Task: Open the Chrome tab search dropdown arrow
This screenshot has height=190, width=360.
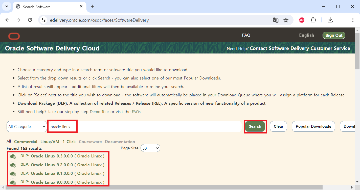Action: click(x=7, y=7)
